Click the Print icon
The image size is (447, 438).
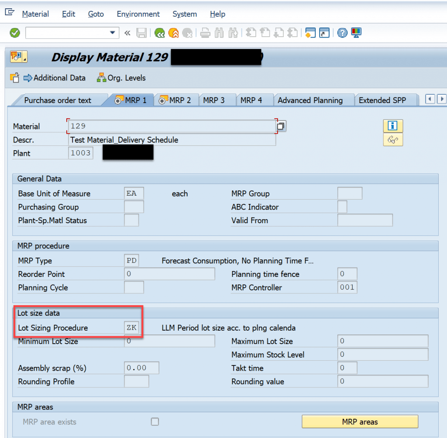coord(205,33)
